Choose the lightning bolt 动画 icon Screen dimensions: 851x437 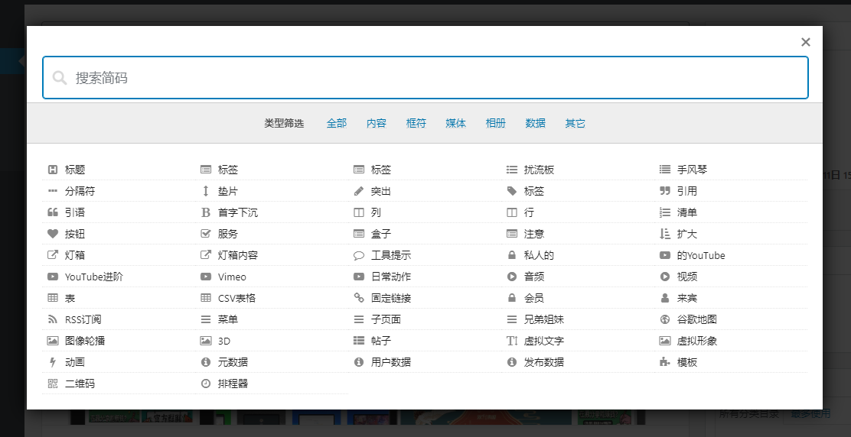click(x=53, y=362)
